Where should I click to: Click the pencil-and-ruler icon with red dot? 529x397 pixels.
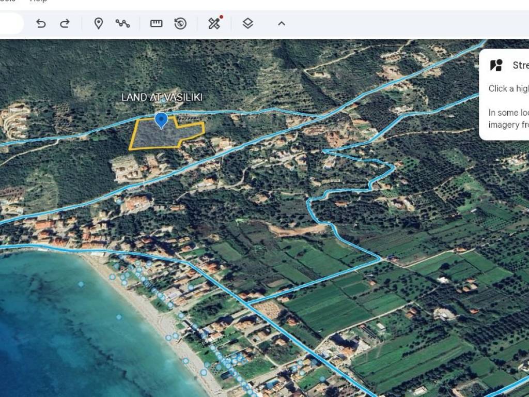click(214, 23)
